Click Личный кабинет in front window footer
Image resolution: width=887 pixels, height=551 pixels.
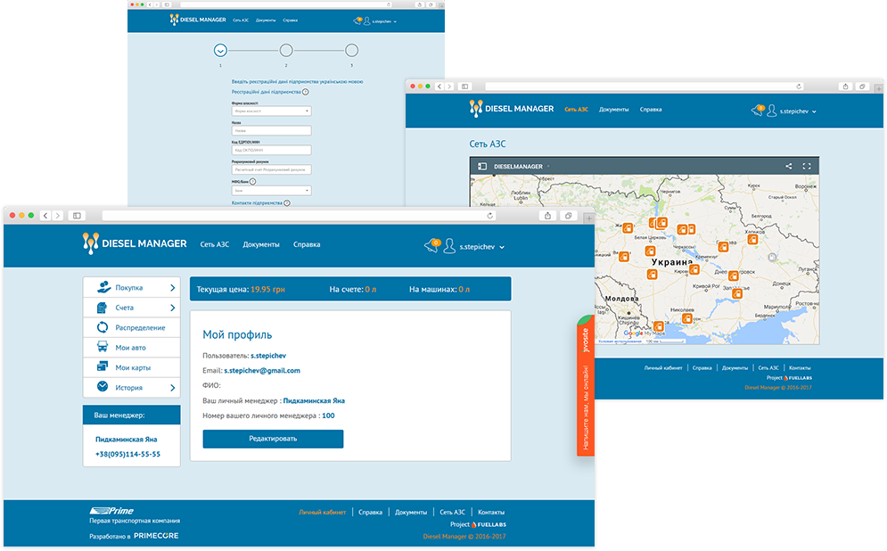323,512
